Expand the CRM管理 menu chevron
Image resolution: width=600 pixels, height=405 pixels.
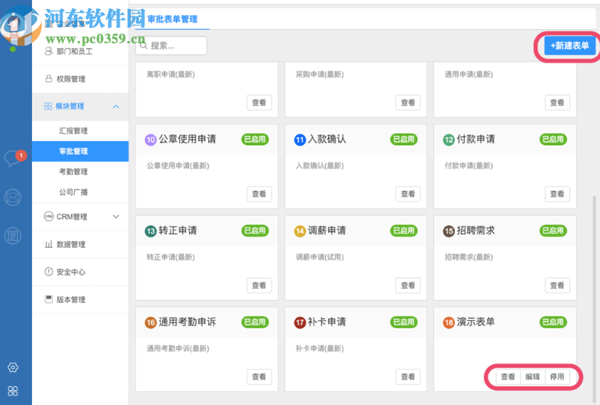click(116, 217)
